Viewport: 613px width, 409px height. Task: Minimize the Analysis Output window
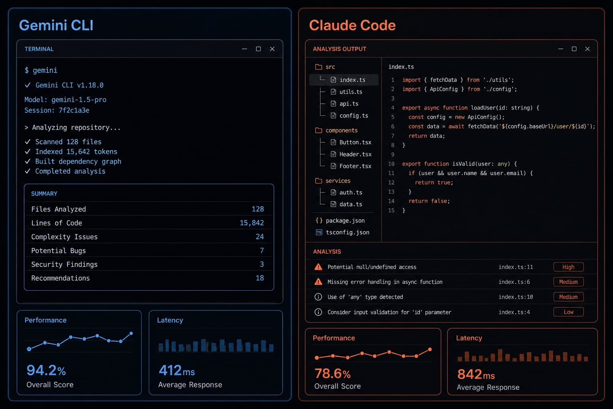561,49
